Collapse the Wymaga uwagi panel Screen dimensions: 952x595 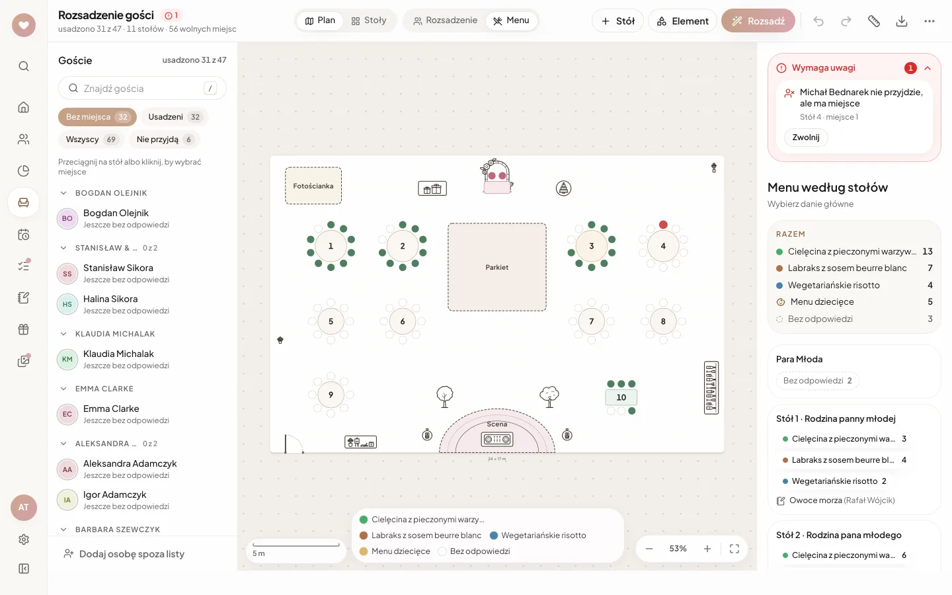point(928,68)
